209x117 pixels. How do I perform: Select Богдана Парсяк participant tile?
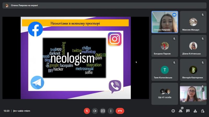[x=165, y=46]
